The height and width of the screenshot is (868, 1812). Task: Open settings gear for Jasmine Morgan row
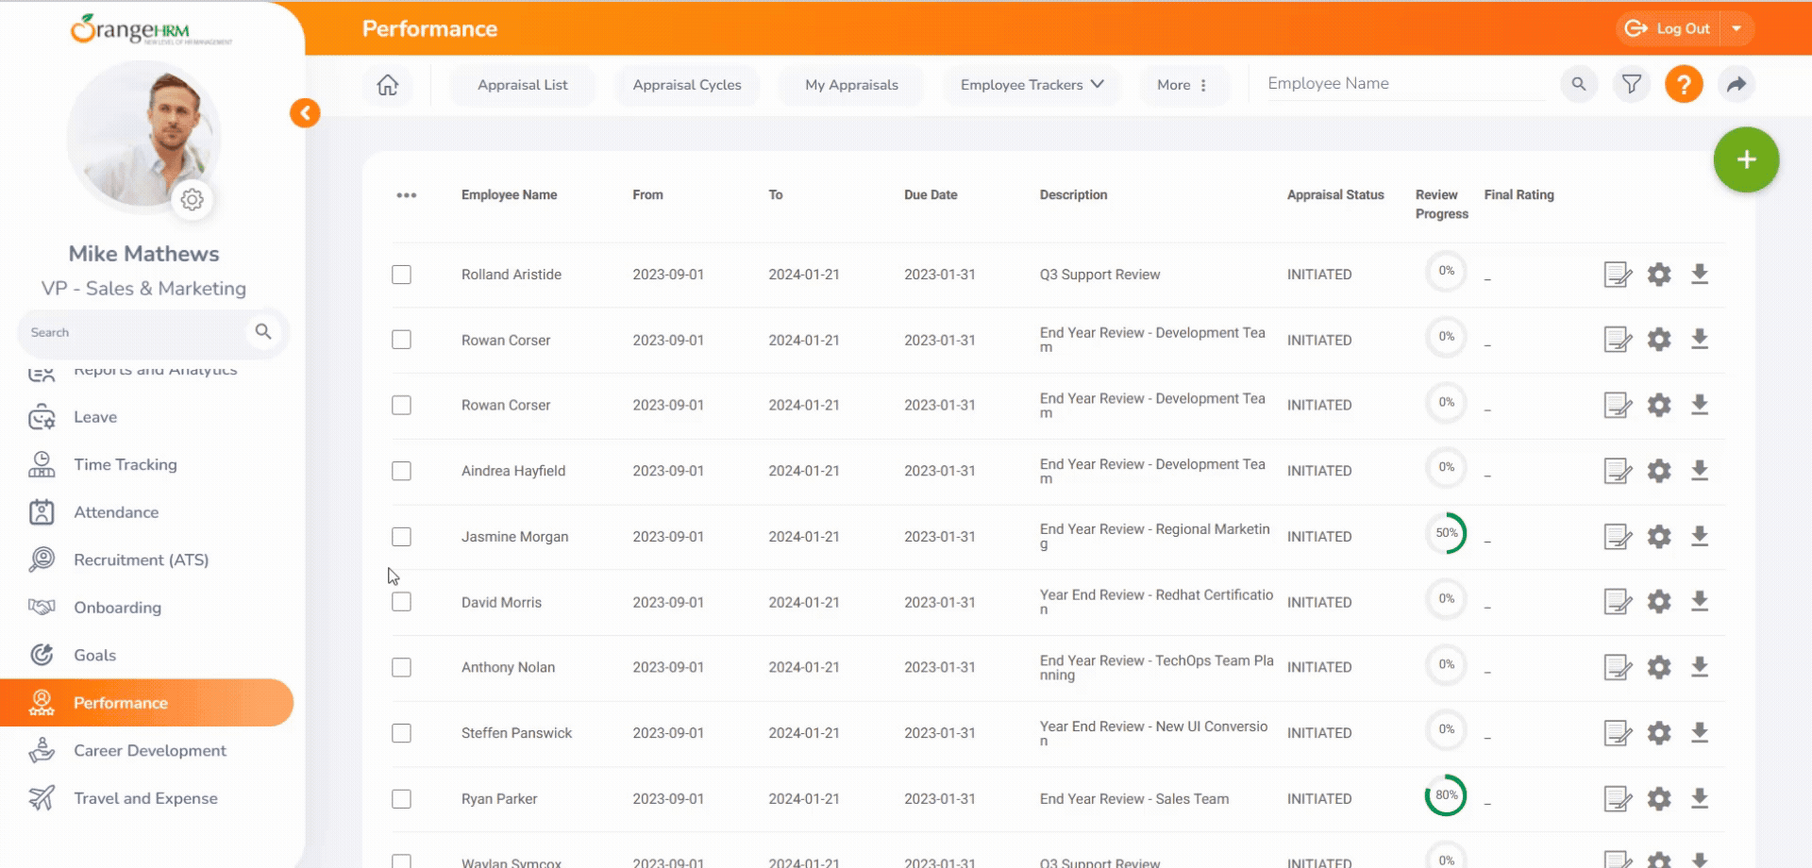tap(1658, 537)
